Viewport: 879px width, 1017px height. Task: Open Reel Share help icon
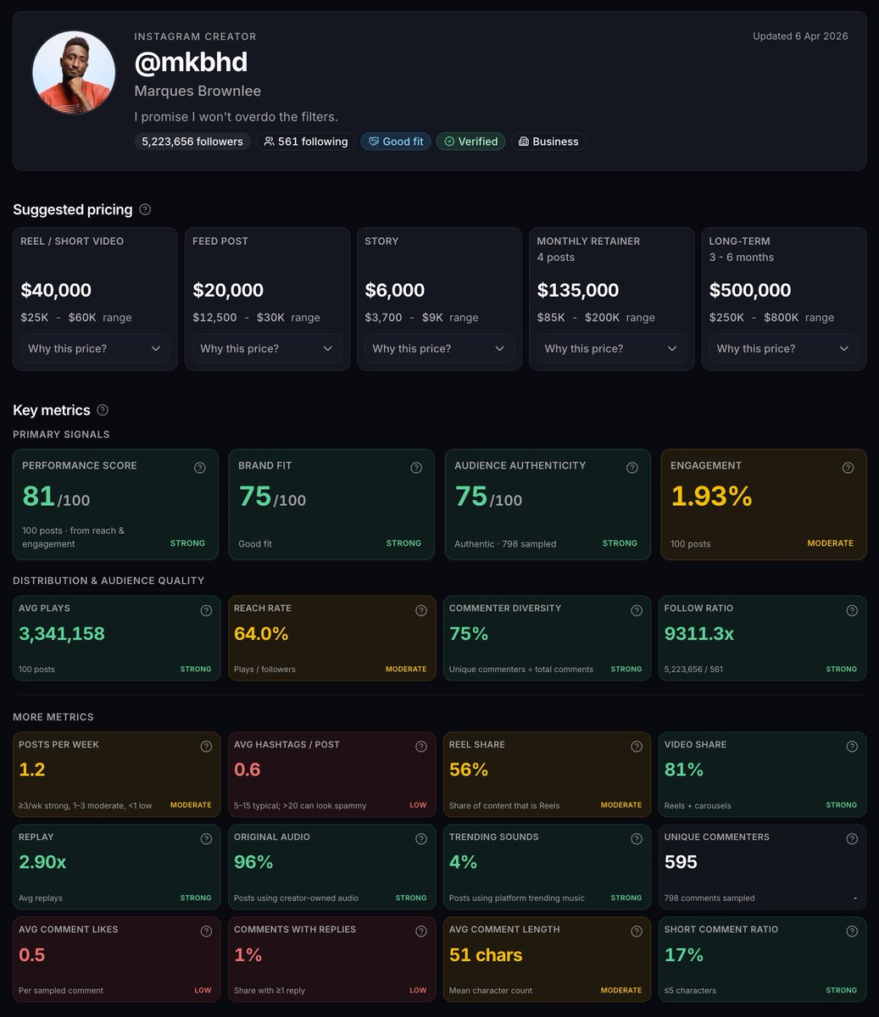coord(637,747)
